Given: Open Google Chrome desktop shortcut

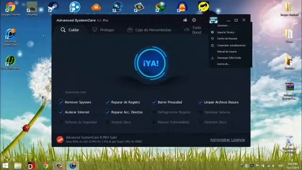Looking at the screenshot, I should [10, 9].
